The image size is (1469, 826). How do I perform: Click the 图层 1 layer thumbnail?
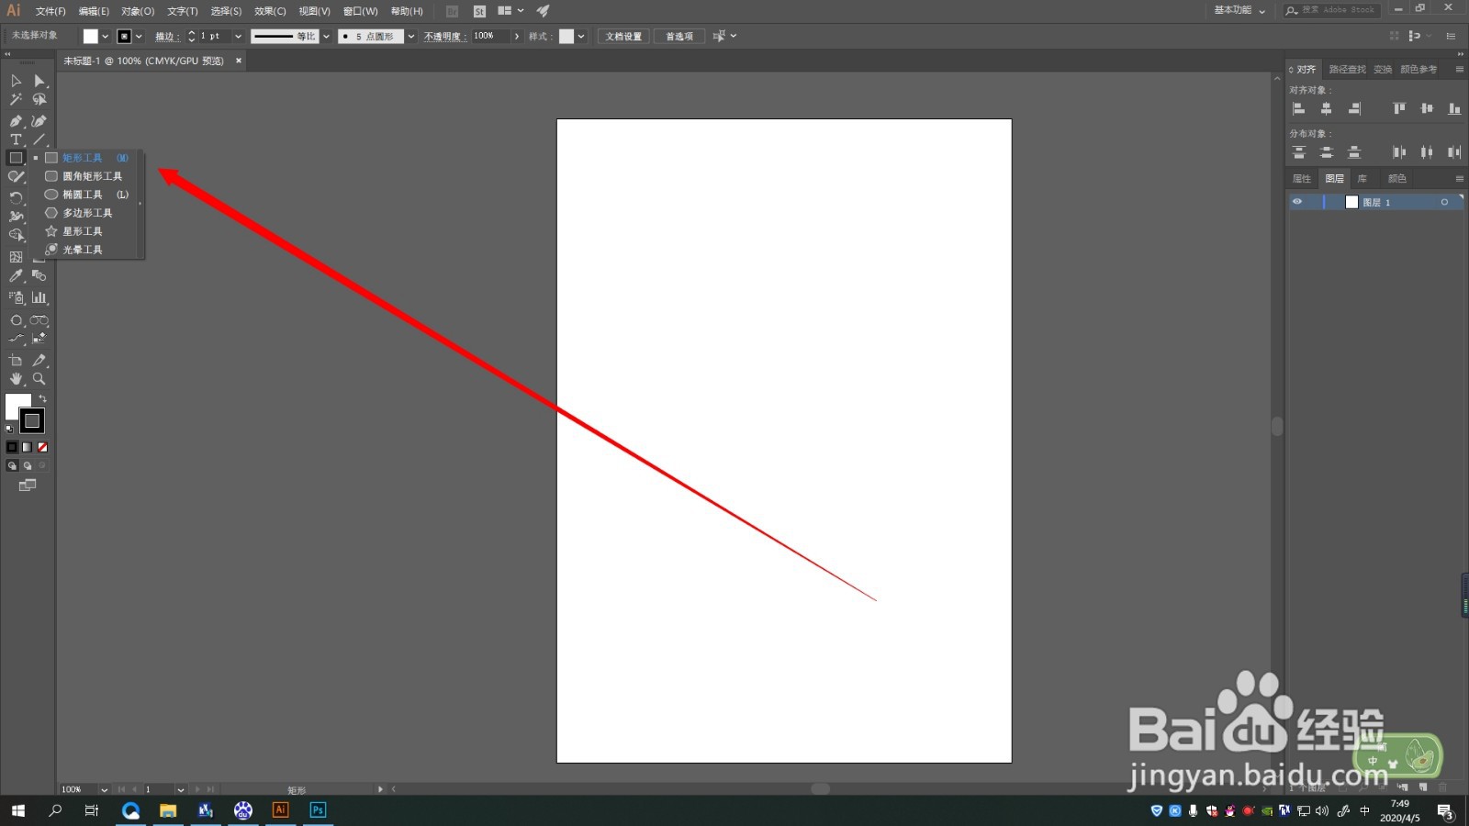1351,202
